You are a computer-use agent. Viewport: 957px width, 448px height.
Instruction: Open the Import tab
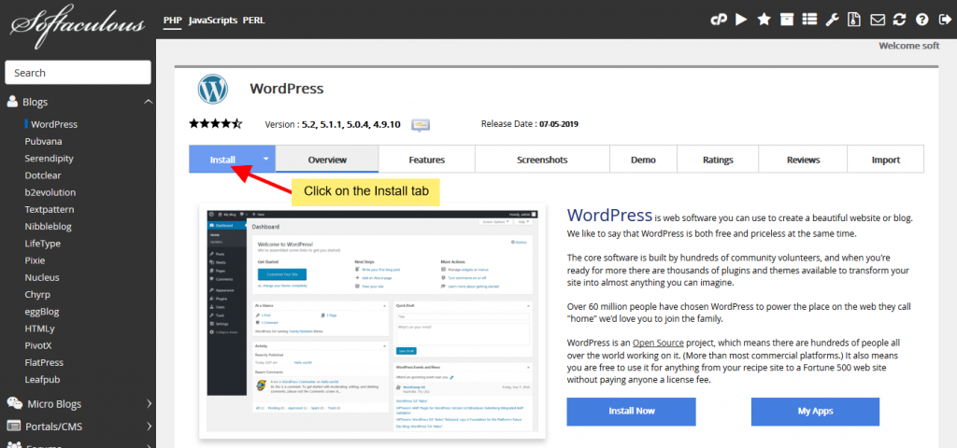[886, 160]
